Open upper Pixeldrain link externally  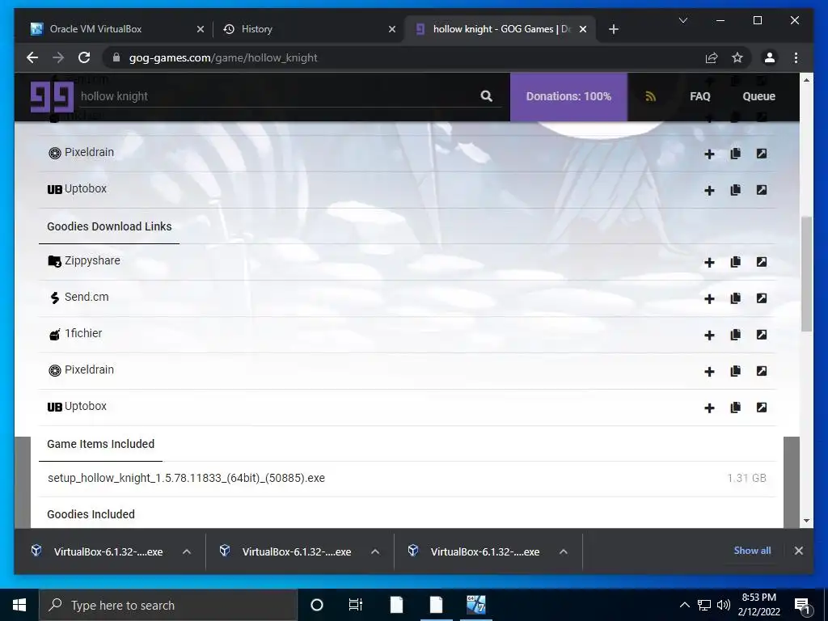coord(762,154)
